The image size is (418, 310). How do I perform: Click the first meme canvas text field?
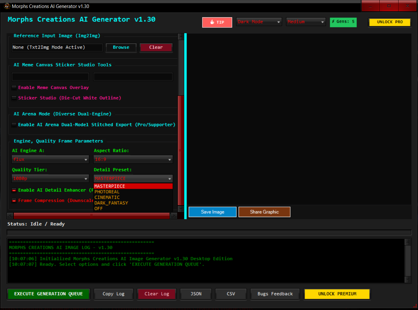[50, 77]
